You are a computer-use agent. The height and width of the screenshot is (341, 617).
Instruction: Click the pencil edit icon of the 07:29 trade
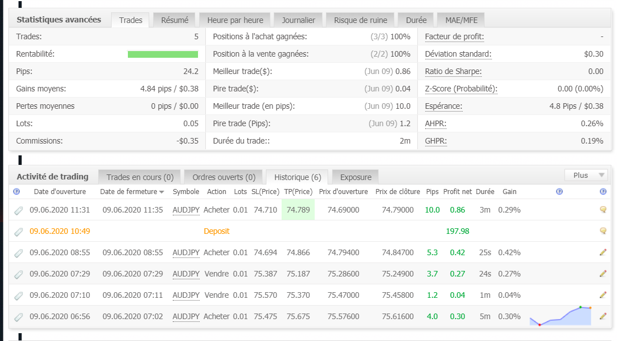point(603,273)
